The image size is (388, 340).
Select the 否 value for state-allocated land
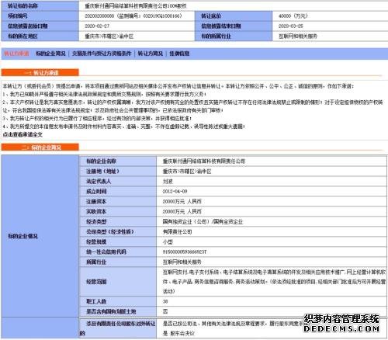(165, 311)
